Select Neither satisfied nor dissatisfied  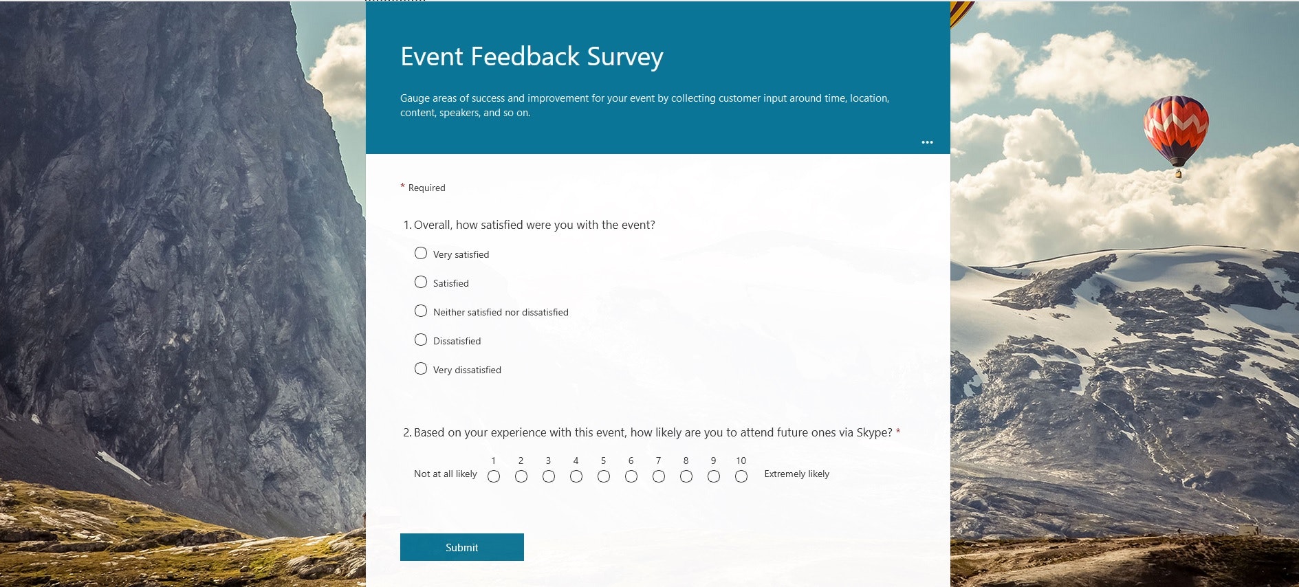click(x=421, y=311)
